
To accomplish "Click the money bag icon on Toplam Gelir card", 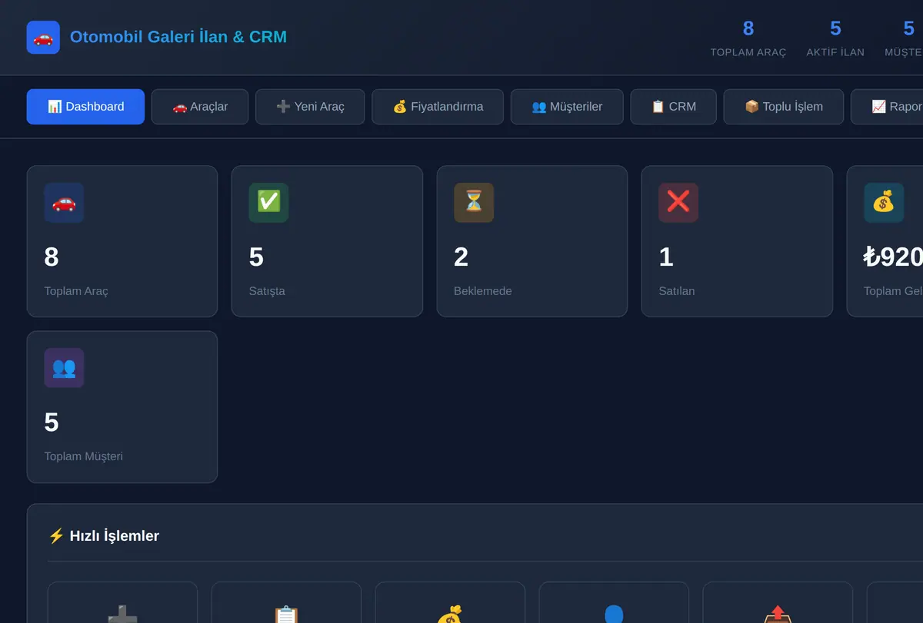I will (x=884, y=203).
